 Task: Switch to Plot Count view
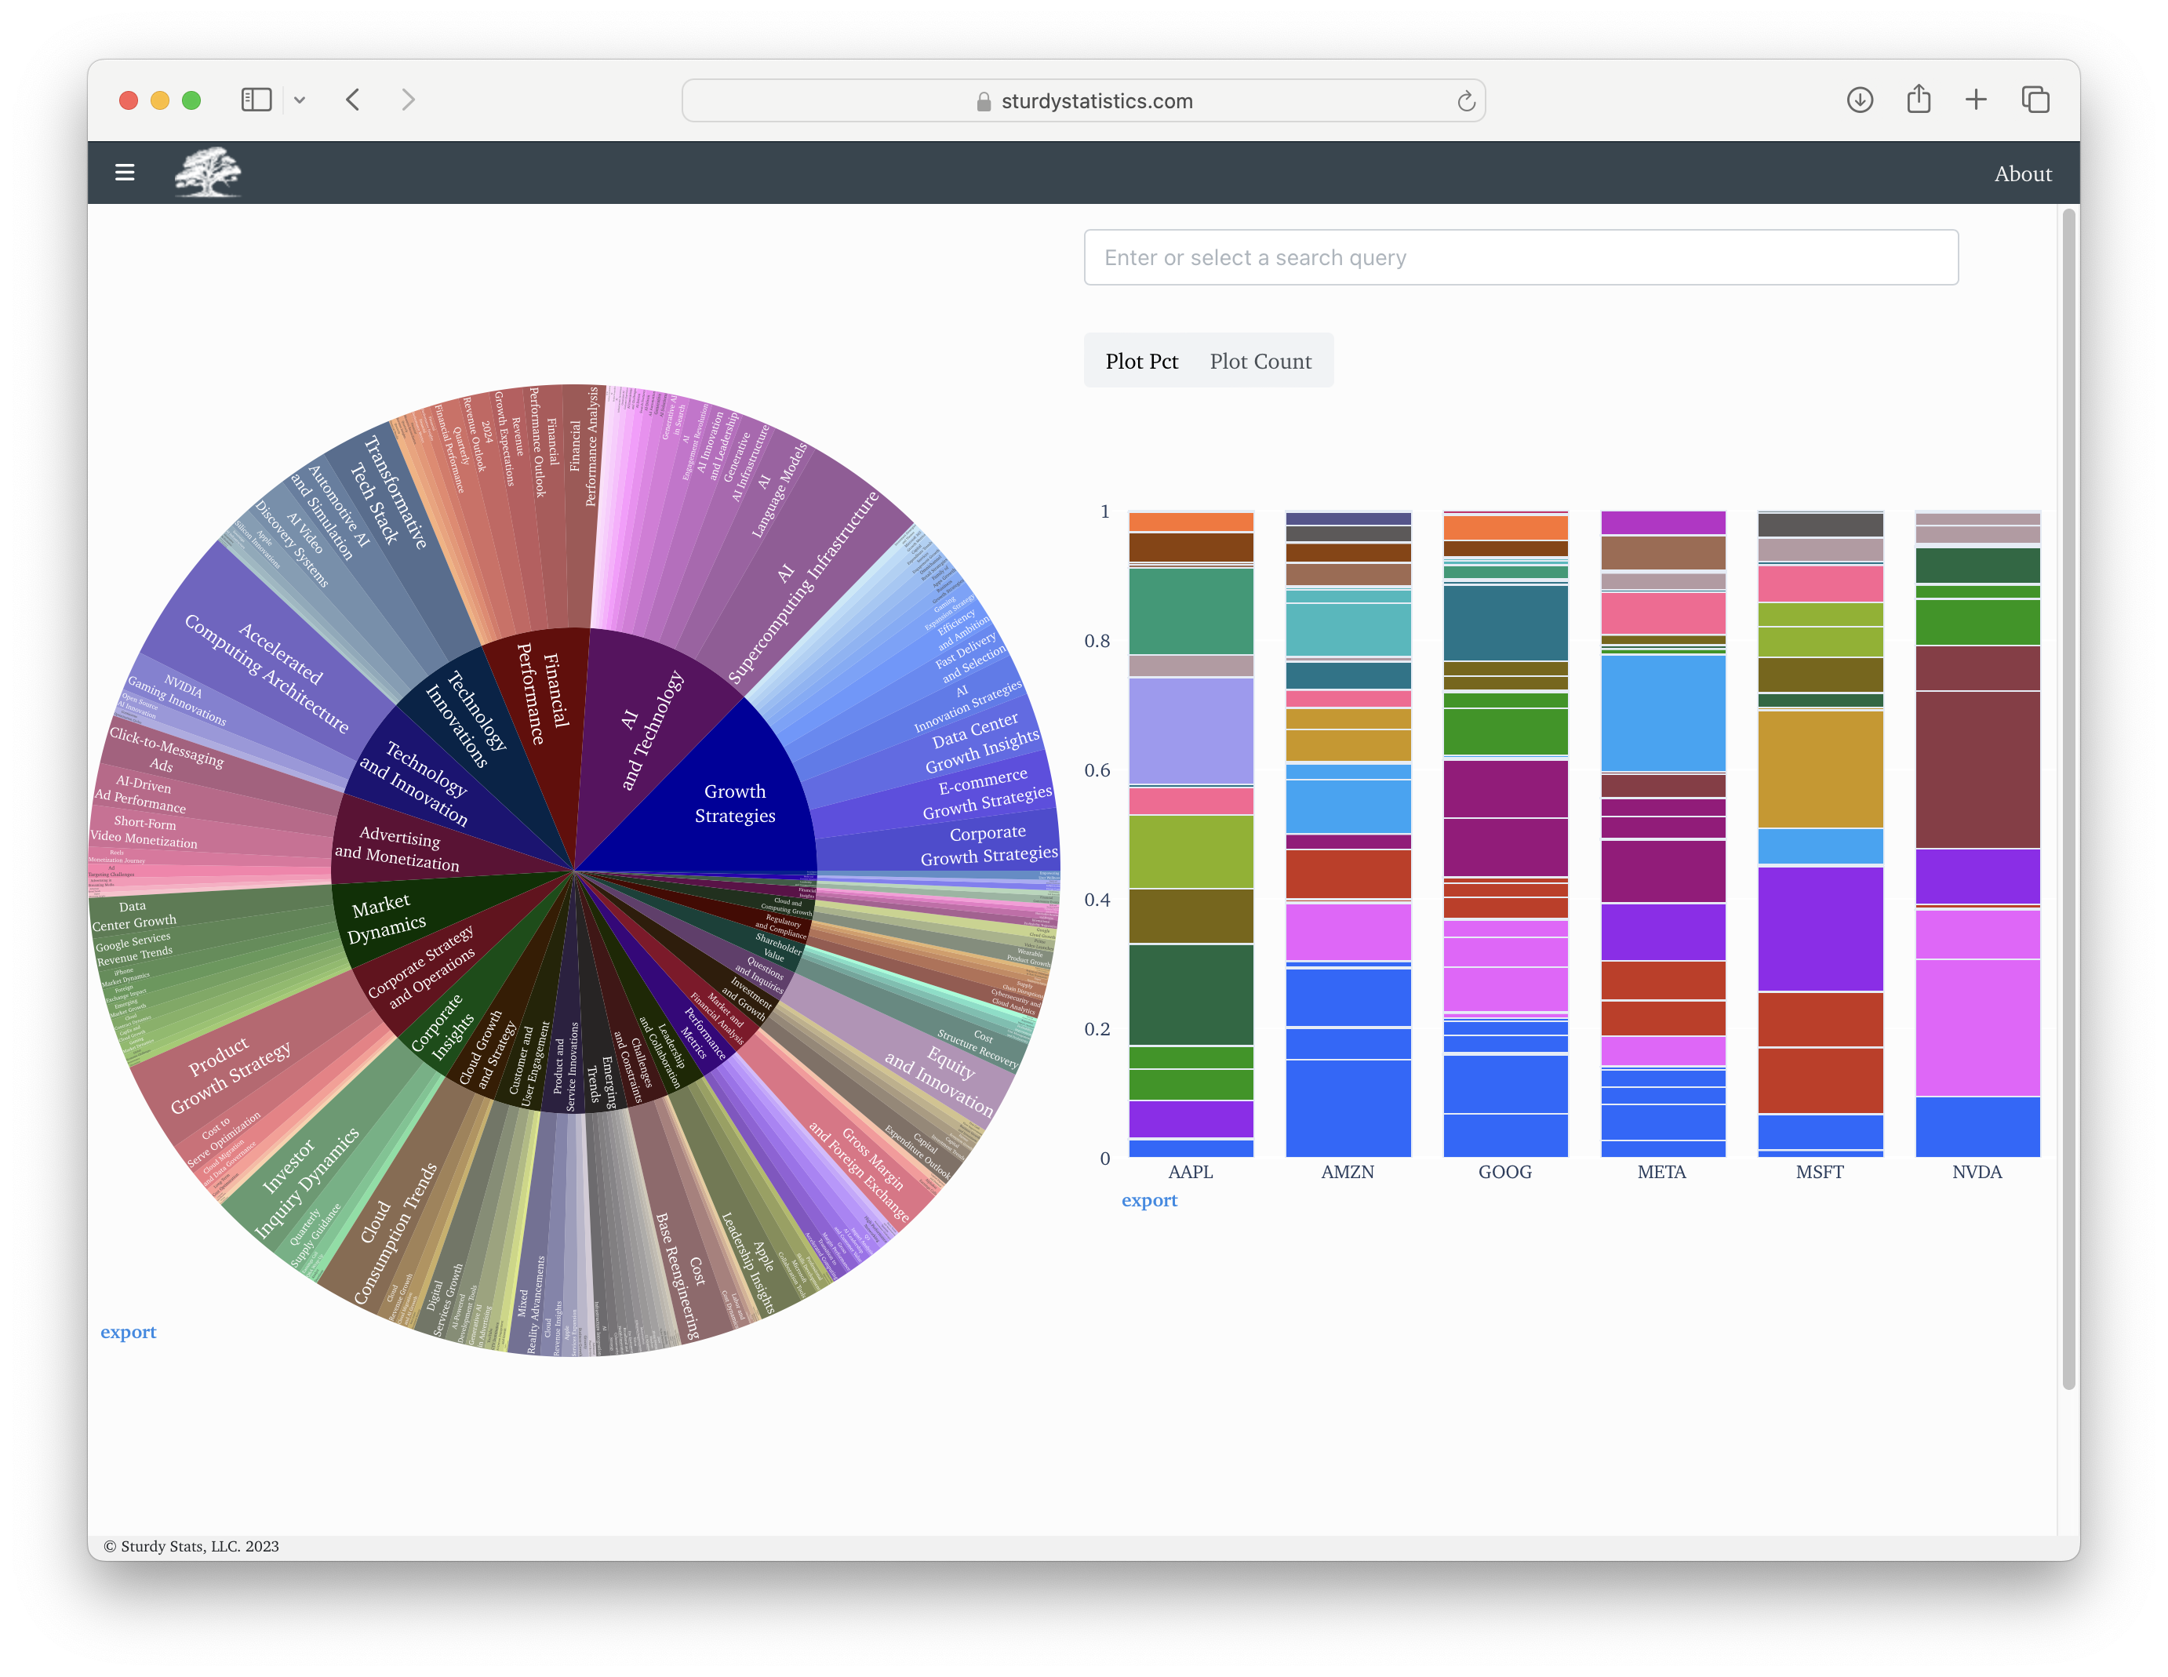pos(1260,360)
